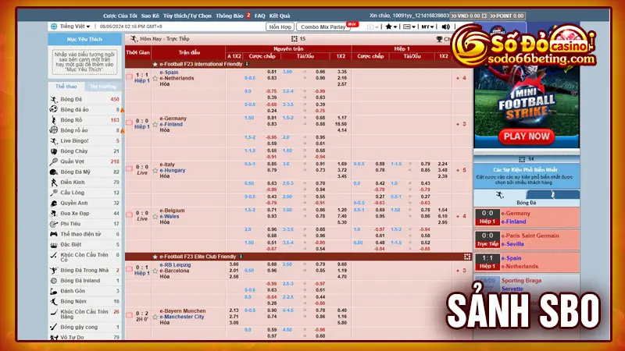The image size is (625, 351).
Task: Click the Thể thao điện tử gamepad icon
Action: click(52, 233)
